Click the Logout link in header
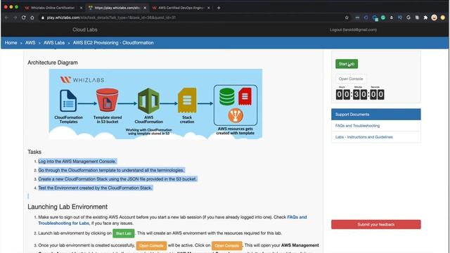The height and width of the screenshot is (253, 450). coord(353,30)
